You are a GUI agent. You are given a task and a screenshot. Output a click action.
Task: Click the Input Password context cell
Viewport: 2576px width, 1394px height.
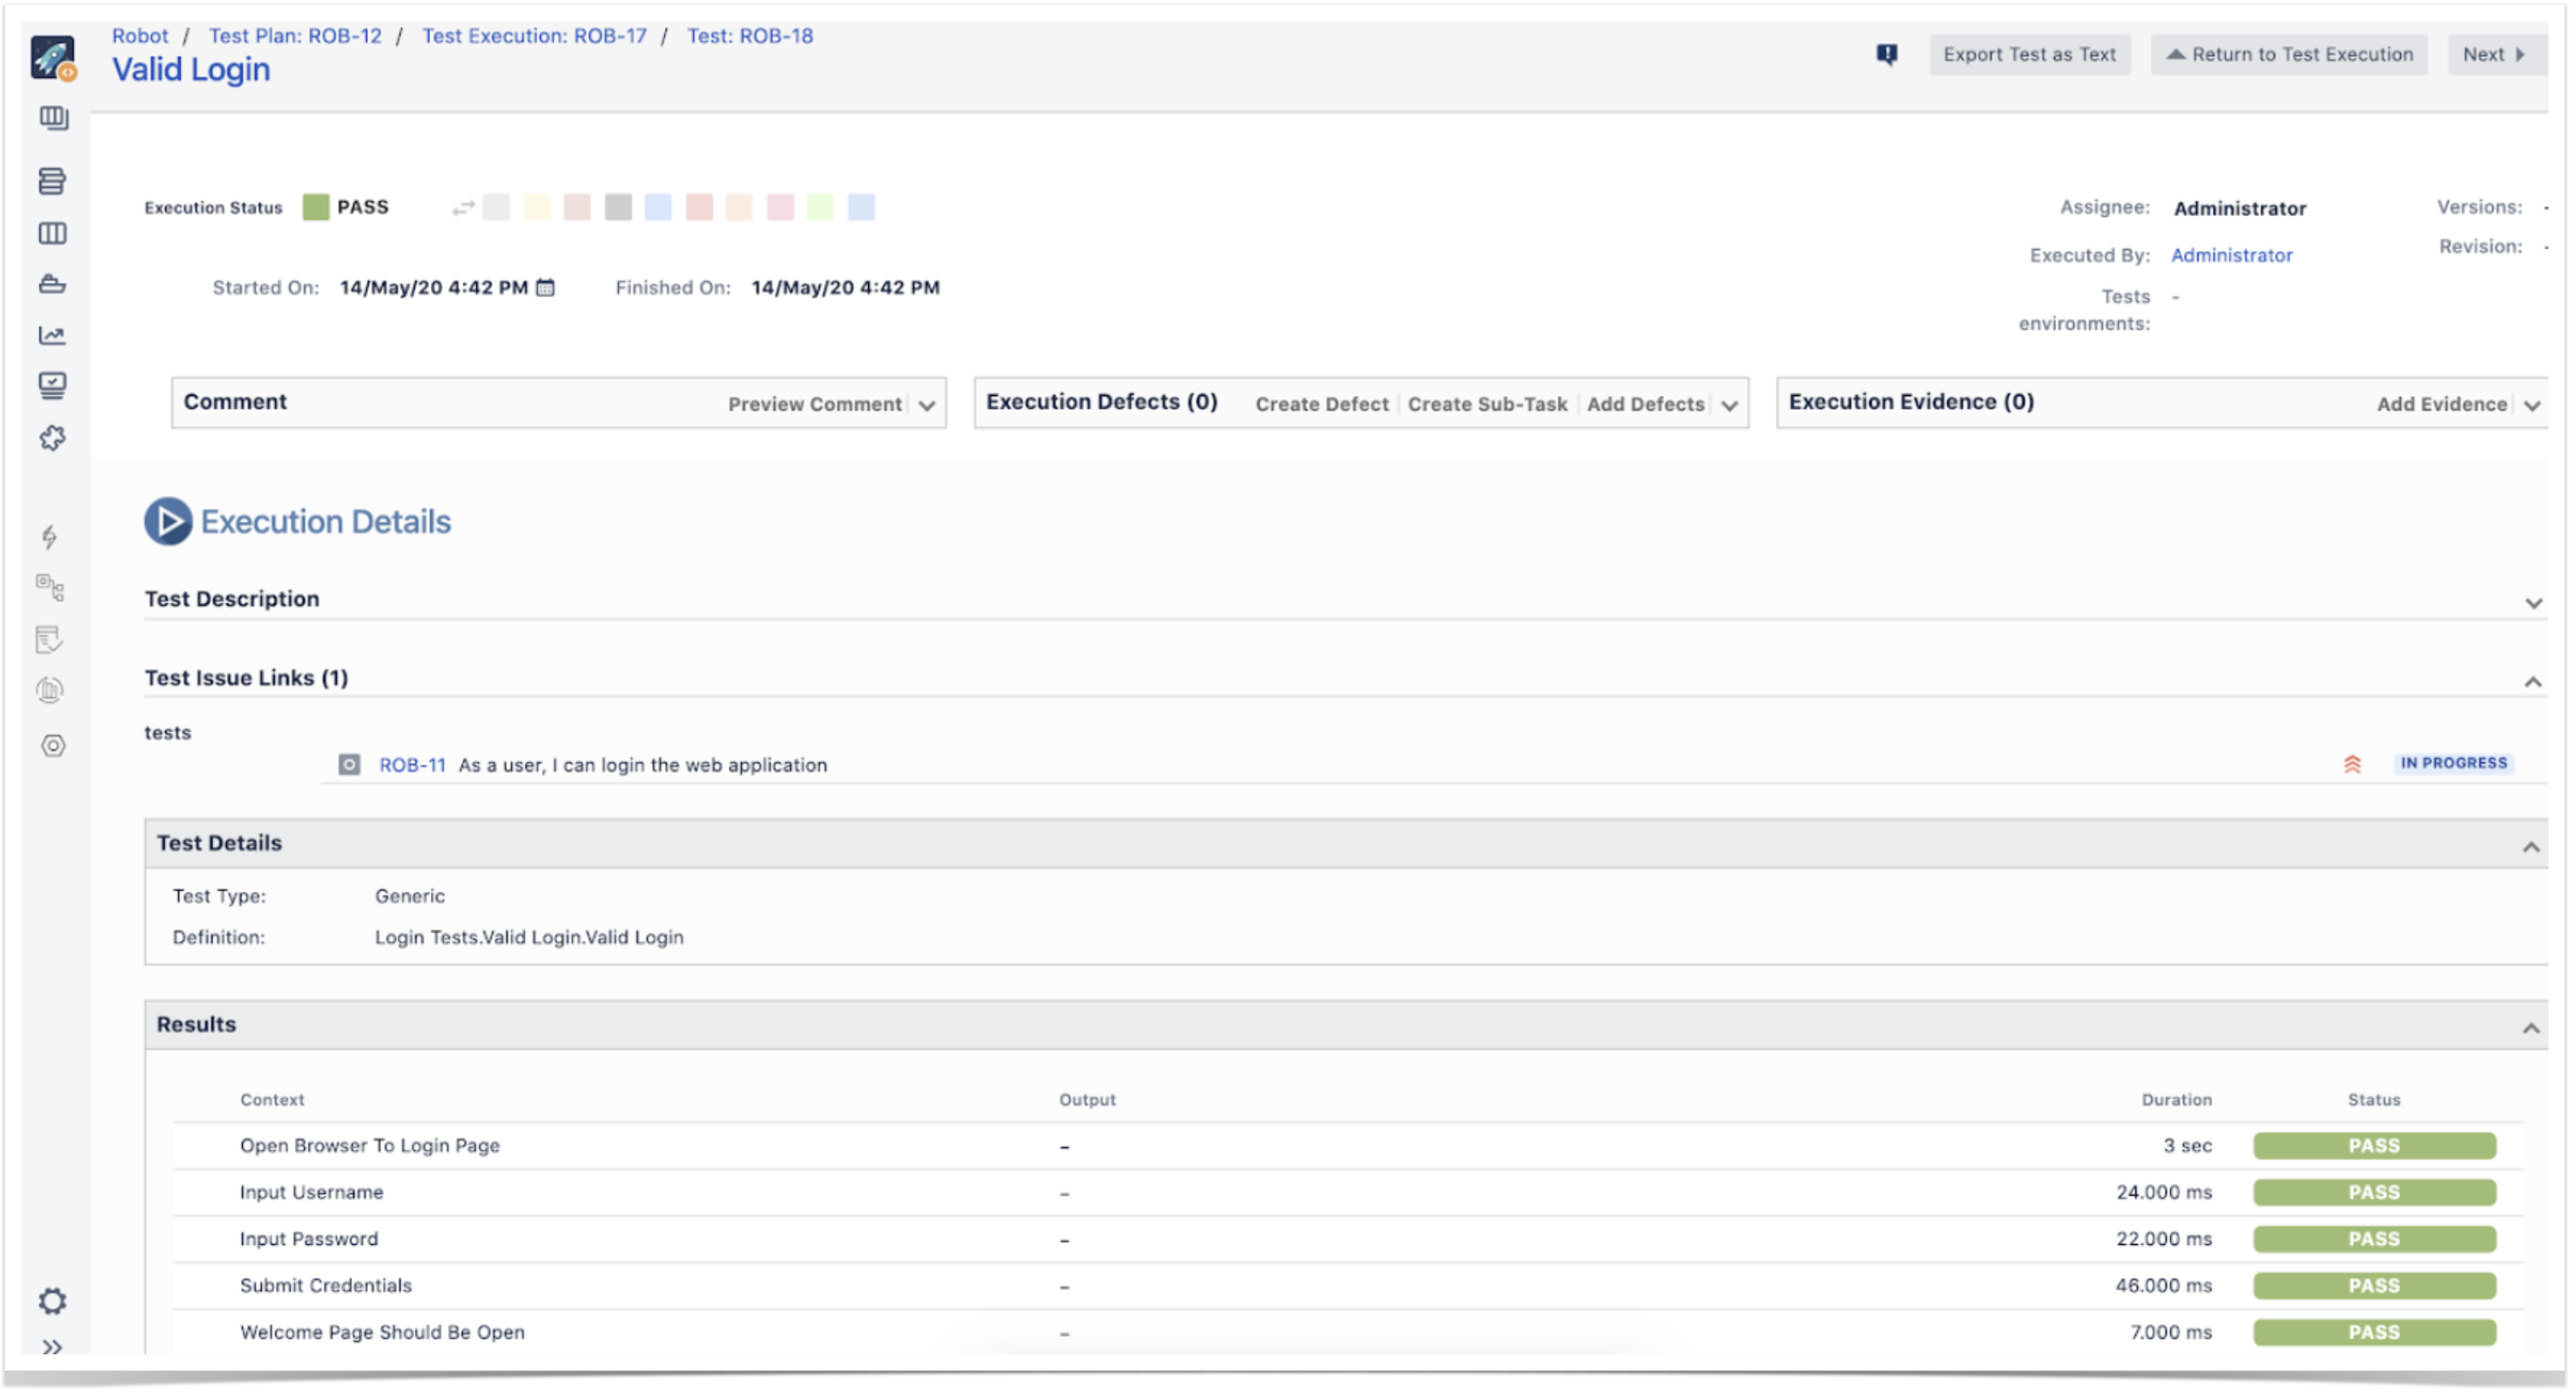pyautogui.click(x=309, y=1239)
